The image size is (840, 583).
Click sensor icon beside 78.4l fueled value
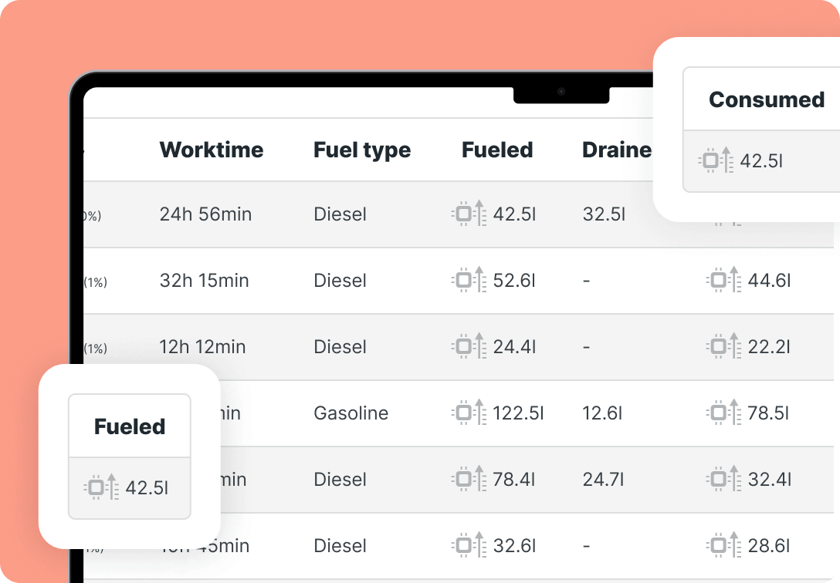469,479
